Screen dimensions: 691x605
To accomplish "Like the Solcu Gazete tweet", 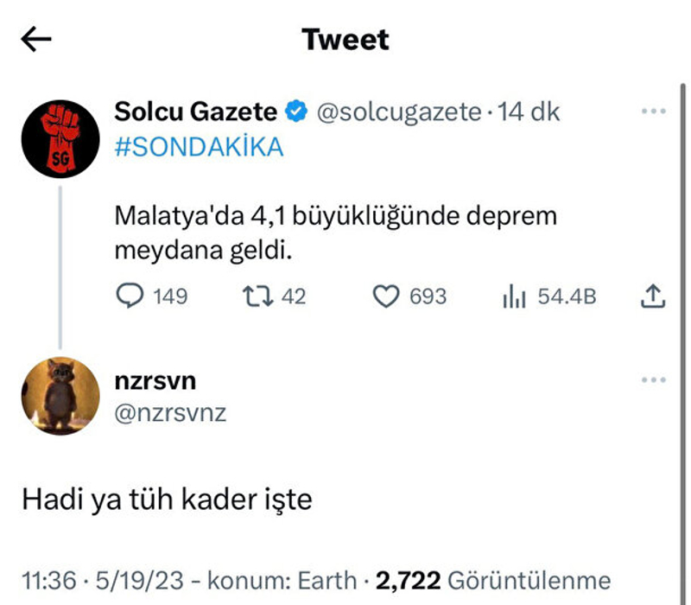I will pyautogui.click(x=384, y=296).
